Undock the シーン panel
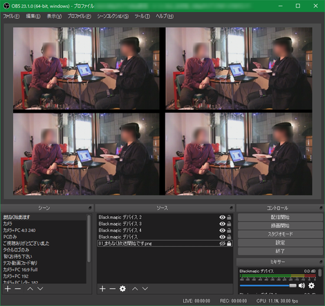 [x=90, y=208]
